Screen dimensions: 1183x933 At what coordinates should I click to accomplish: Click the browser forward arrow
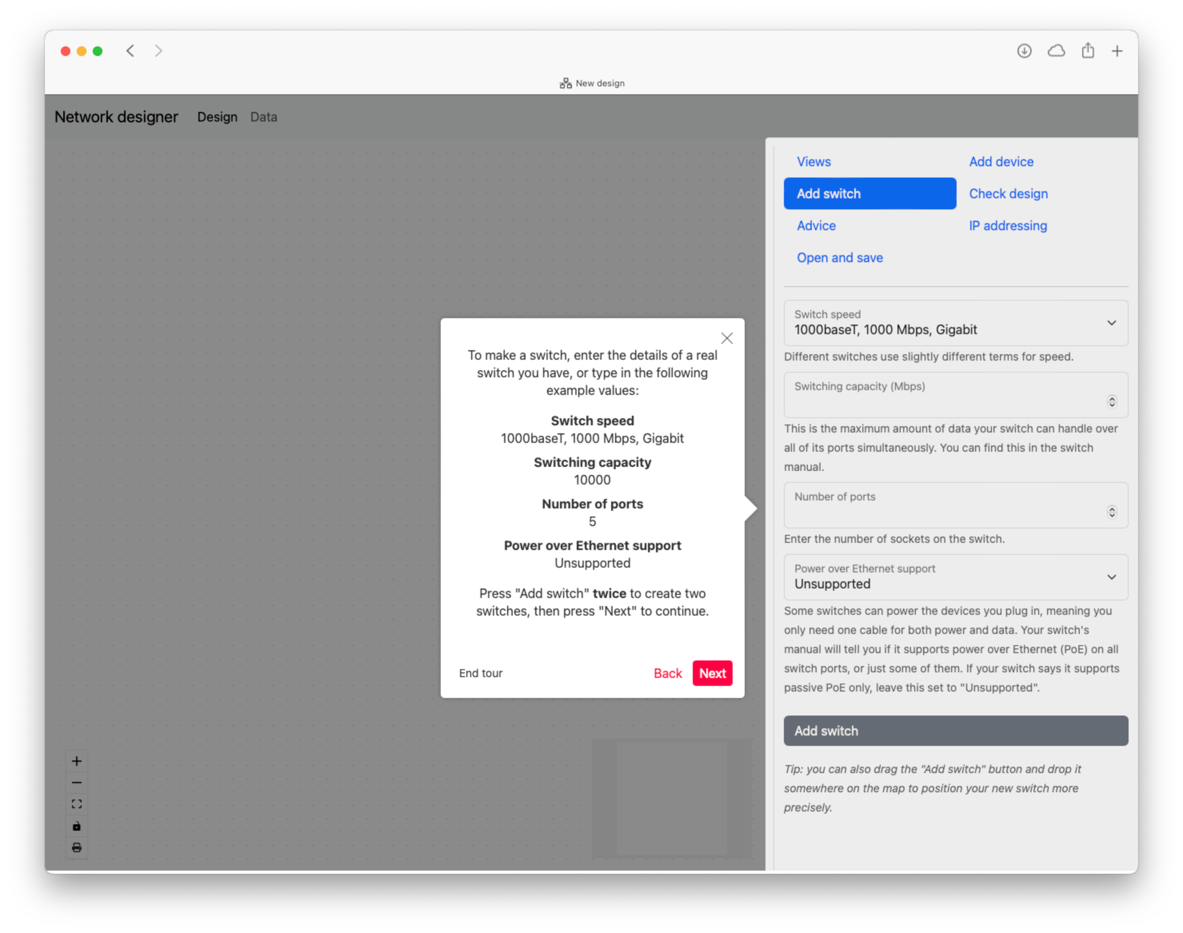(158, 51)
